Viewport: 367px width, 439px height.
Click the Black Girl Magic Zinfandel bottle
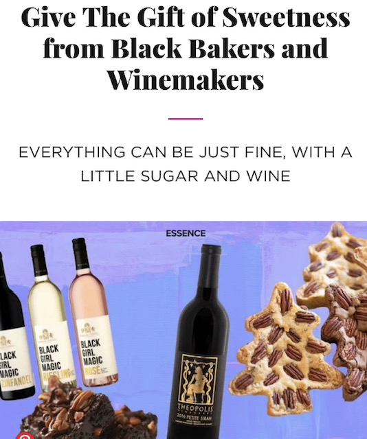point(14,328)
